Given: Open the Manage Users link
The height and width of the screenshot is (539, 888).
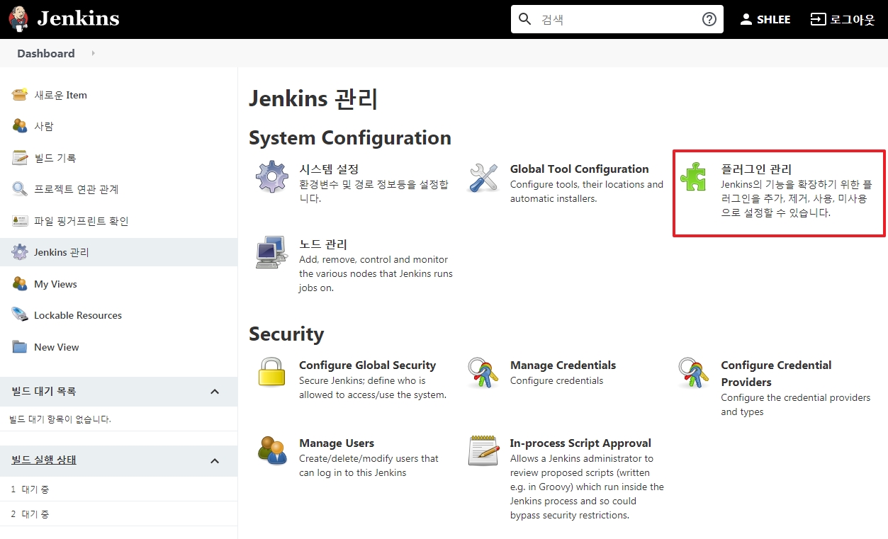Looking at the screenshot, I should tap(337, 443).
